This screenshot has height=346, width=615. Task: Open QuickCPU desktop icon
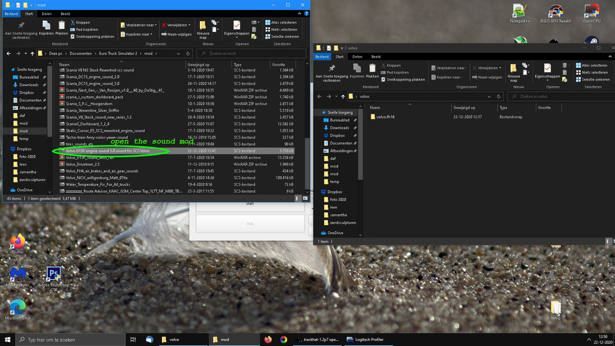click(591, 14)
